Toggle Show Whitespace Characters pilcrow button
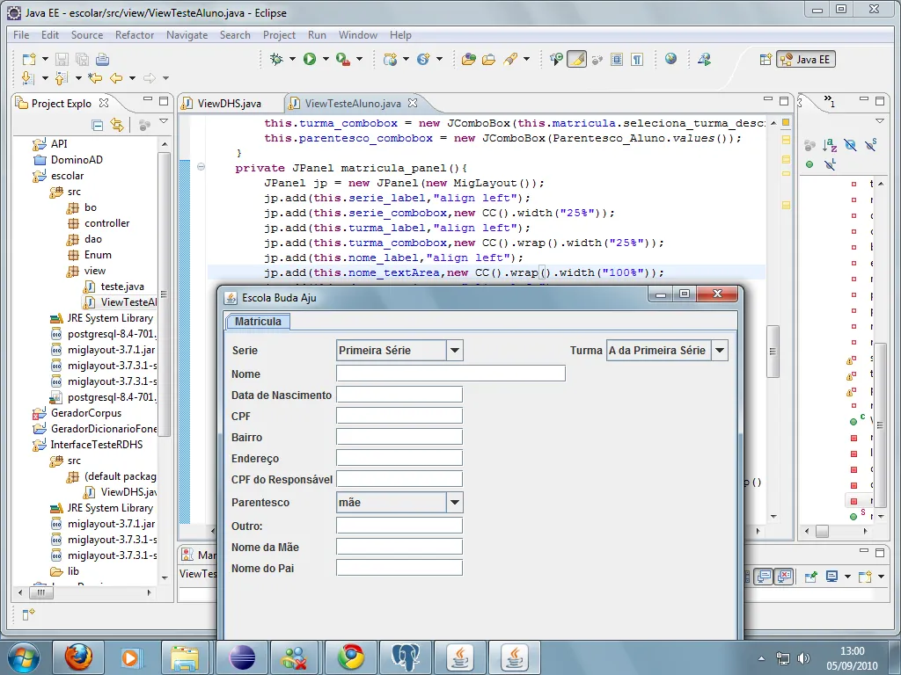 pyautogui.click(x=637, y=59)
